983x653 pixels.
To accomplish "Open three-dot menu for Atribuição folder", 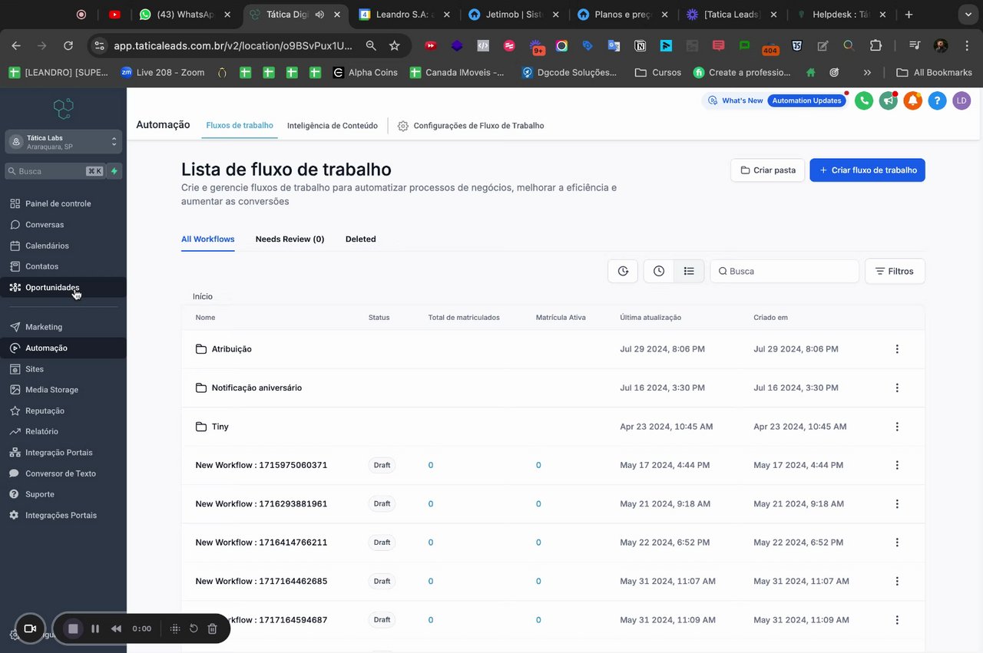I will point(897,349).
